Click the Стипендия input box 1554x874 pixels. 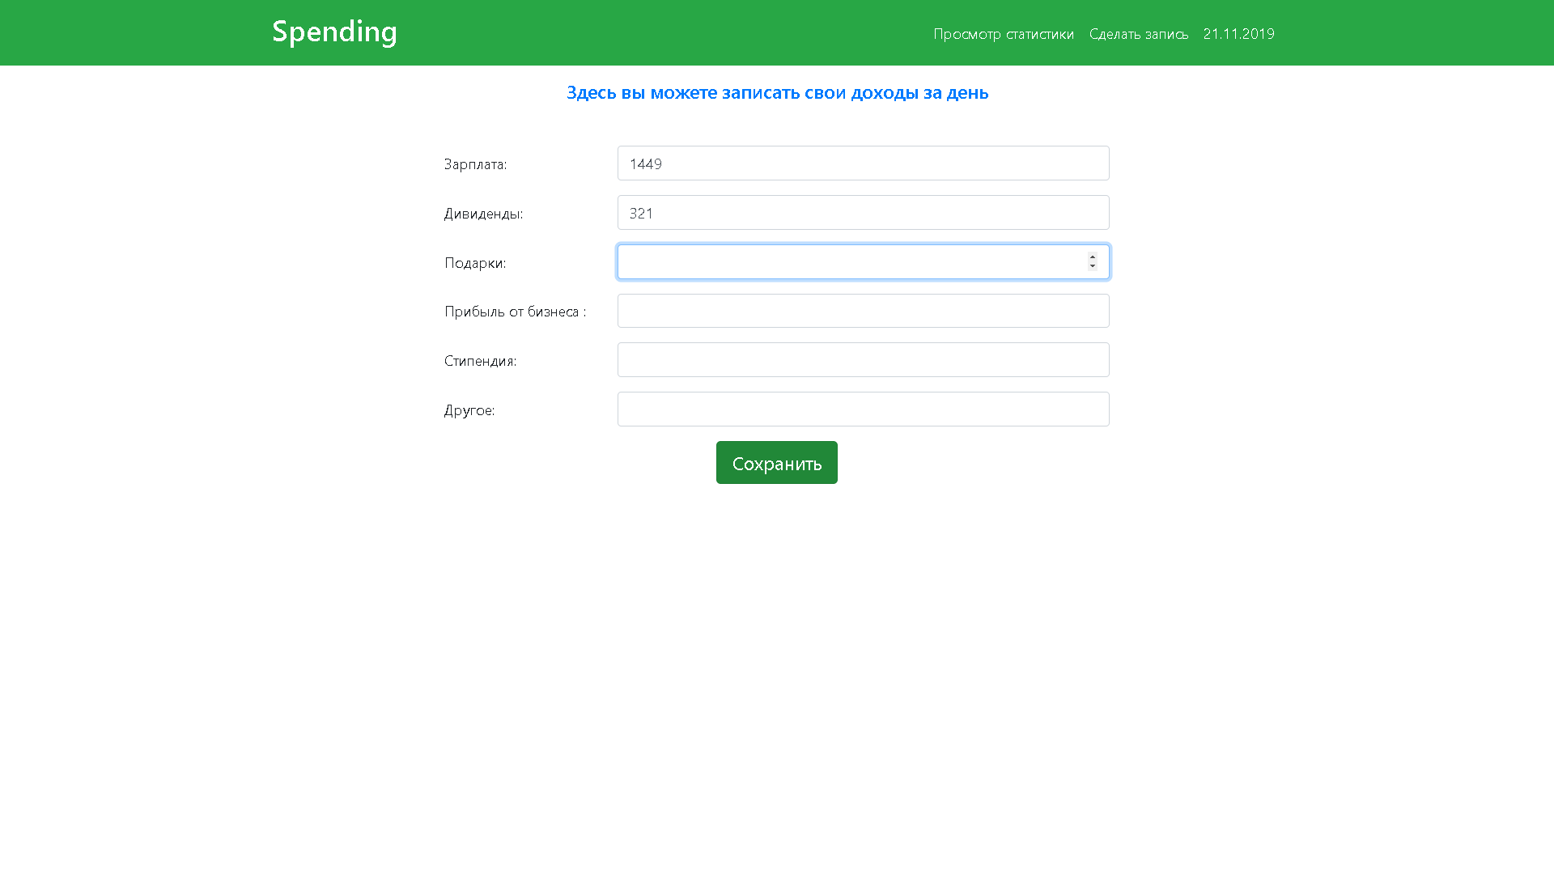click(x=863, y=359)
